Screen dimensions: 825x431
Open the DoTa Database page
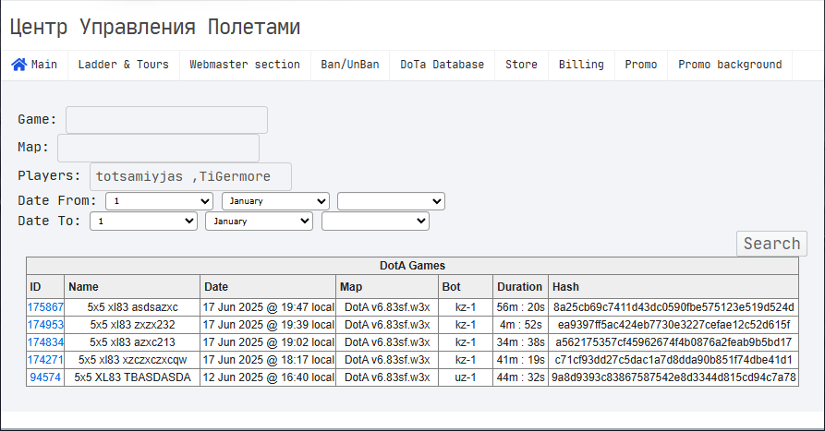[x=442, y=65]
